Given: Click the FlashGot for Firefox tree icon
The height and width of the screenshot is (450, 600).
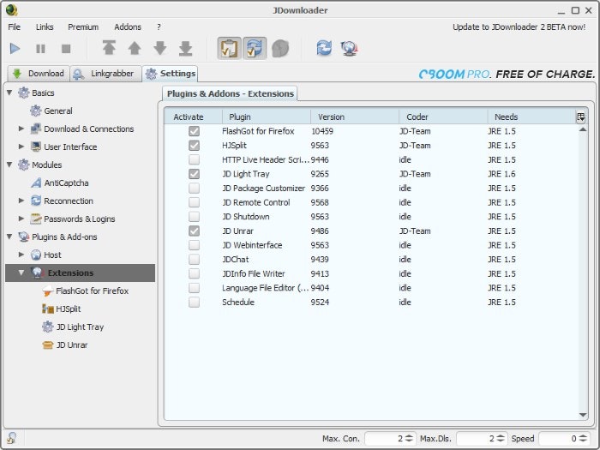Looking at the screenshot, I should point(47,291).
